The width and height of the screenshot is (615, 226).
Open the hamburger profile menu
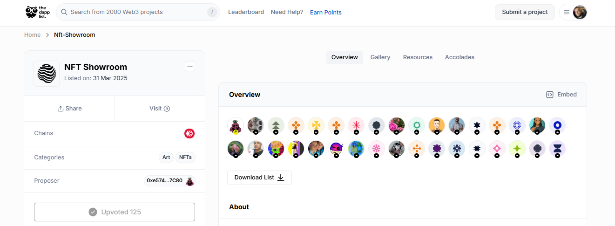[x=567, y=12]
